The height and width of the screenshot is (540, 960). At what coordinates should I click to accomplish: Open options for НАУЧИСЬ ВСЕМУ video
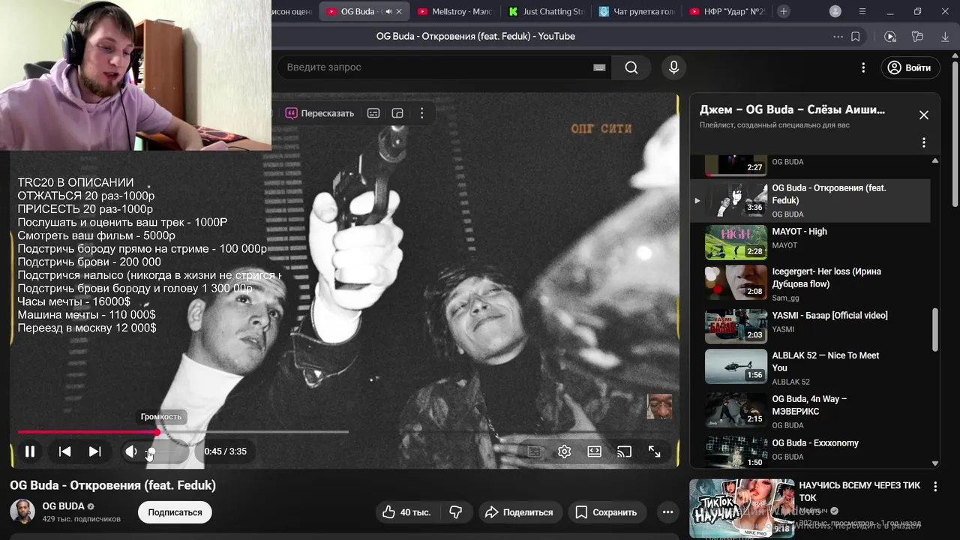(935, 487)
